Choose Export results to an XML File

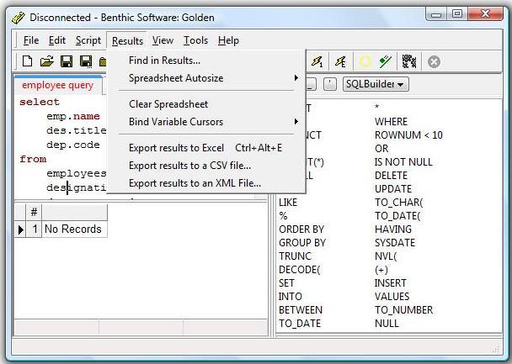pyautogui.click(x=195, y=182)
